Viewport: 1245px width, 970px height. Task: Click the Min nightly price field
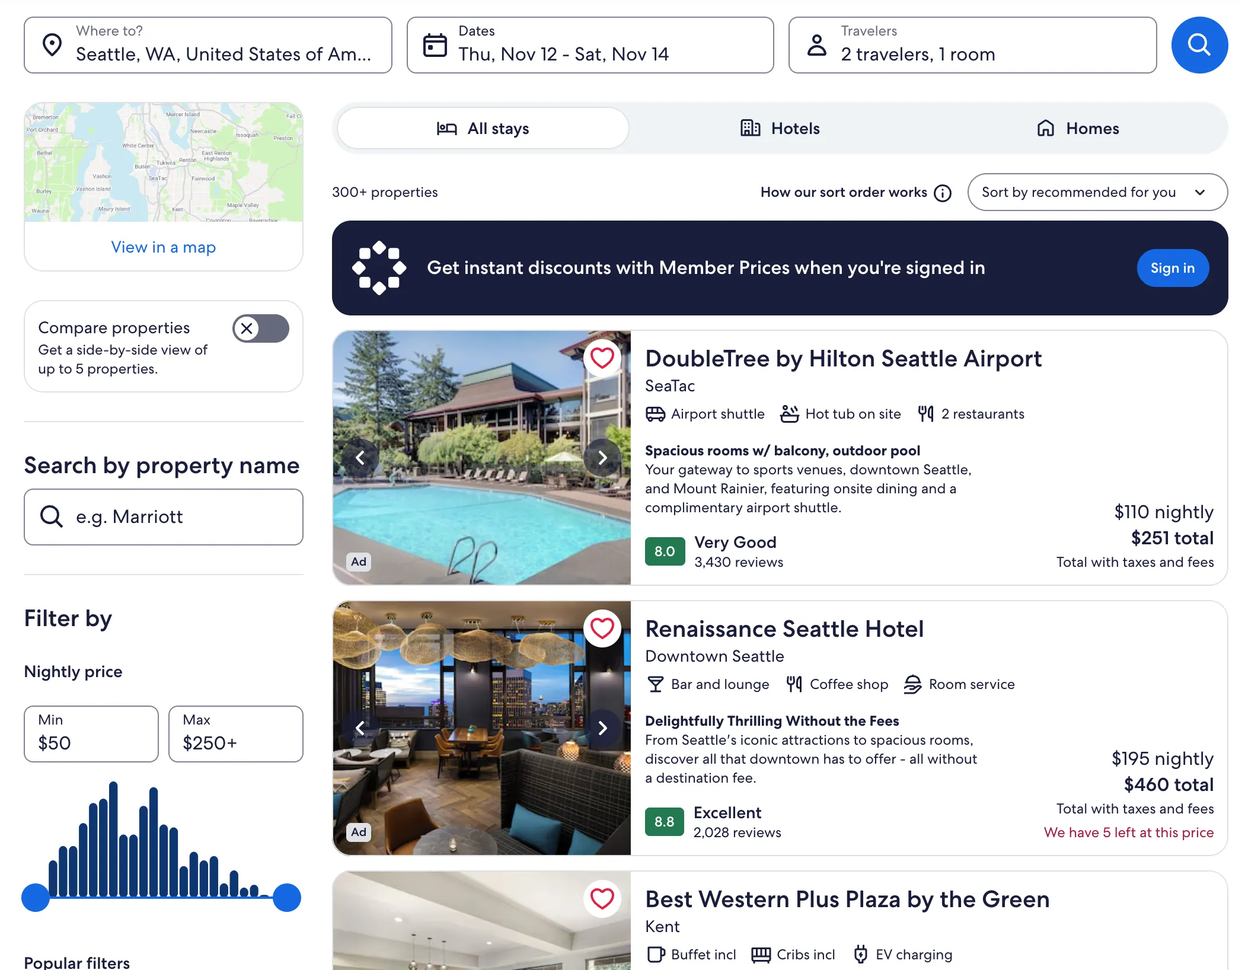91,734
